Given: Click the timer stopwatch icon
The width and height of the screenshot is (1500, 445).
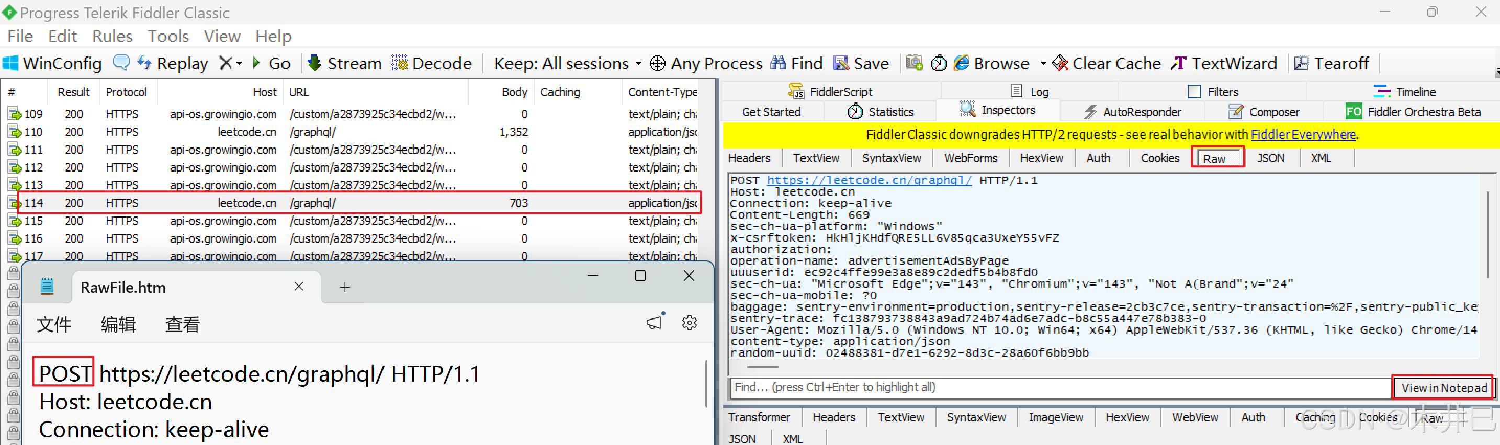Looking at the screenshot, I should point(939,63).
